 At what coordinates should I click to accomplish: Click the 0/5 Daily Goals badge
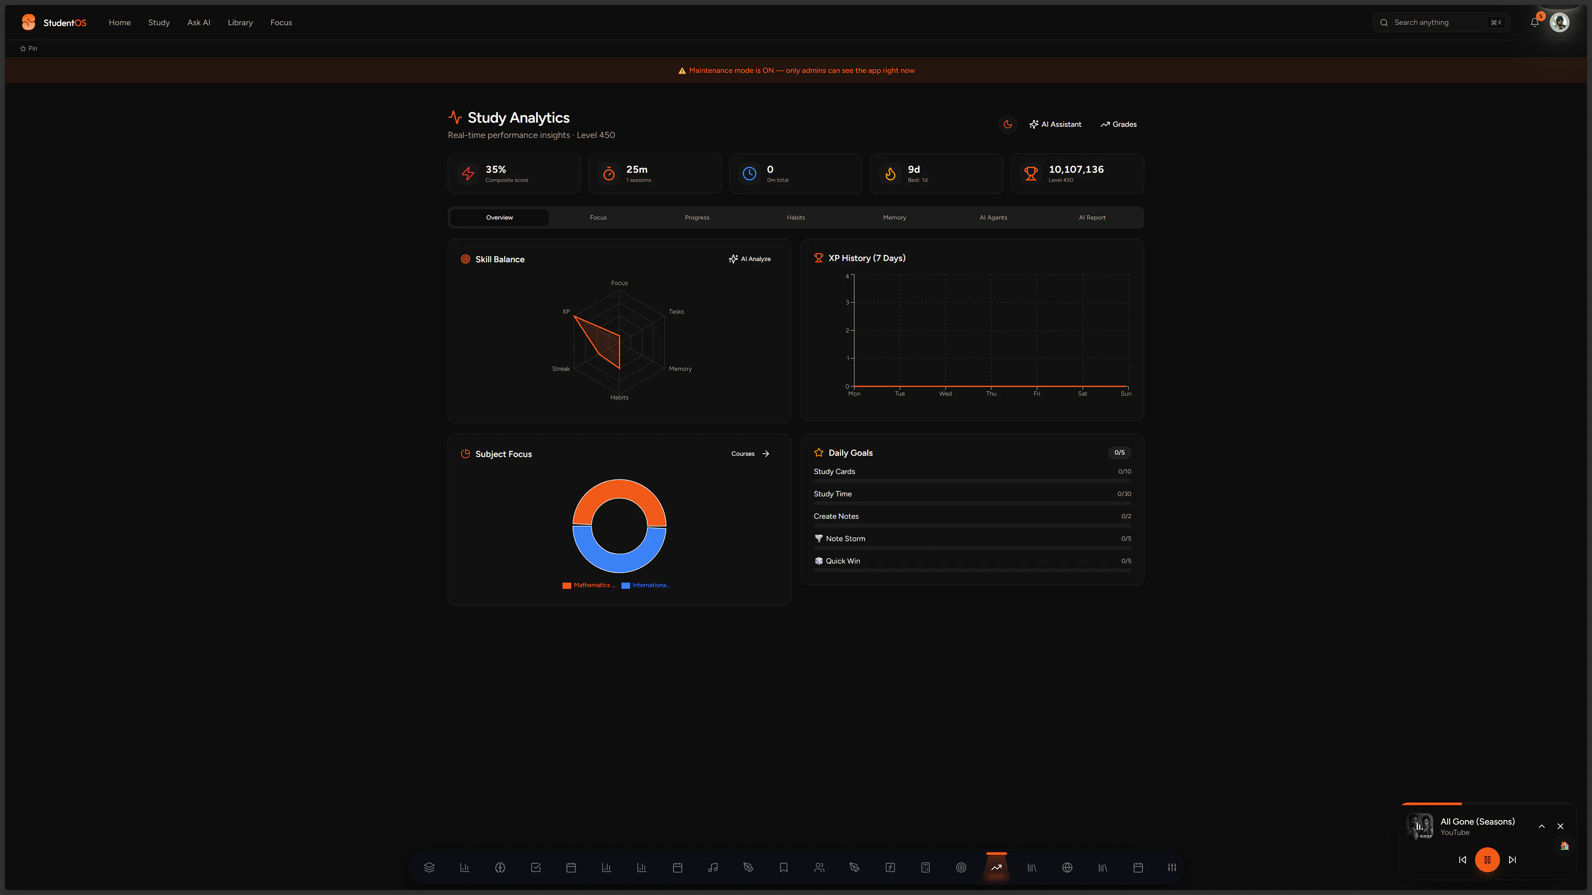click(1119, 452)
